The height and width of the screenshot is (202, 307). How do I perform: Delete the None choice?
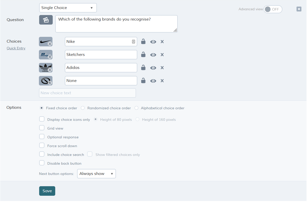162,81
